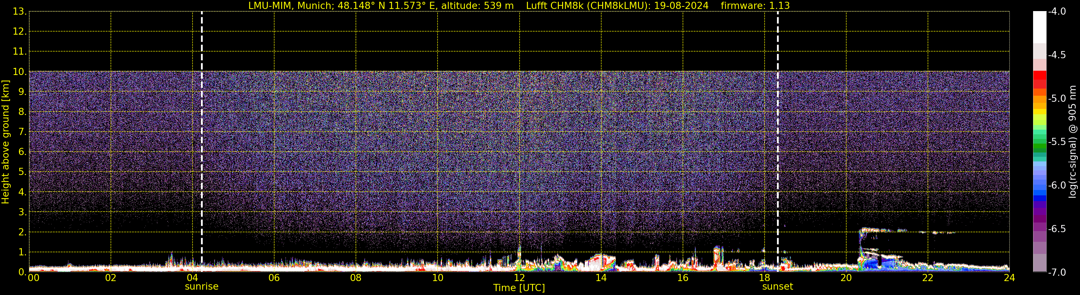
Task: Click the '24' time axis tick label
Action: [x=1009, y=278]
